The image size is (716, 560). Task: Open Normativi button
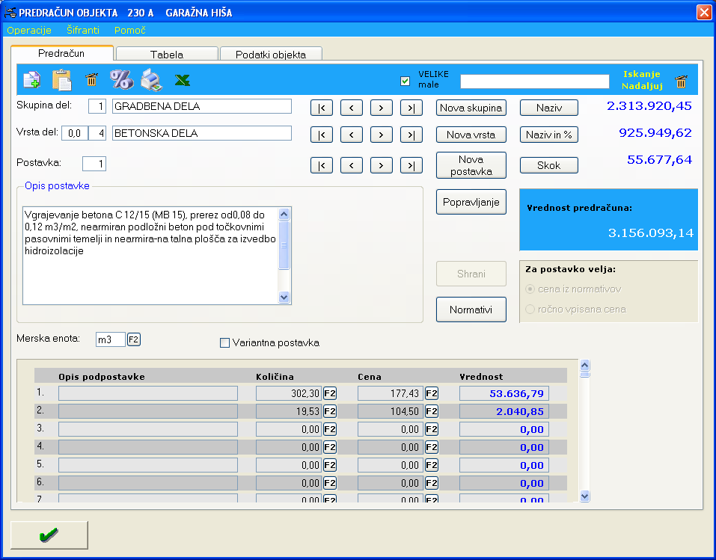click(471, 310)
